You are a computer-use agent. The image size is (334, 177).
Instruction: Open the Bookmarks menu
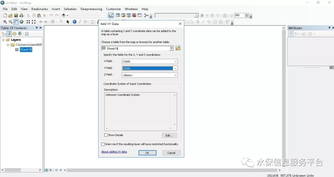click(x=40, y=9)
